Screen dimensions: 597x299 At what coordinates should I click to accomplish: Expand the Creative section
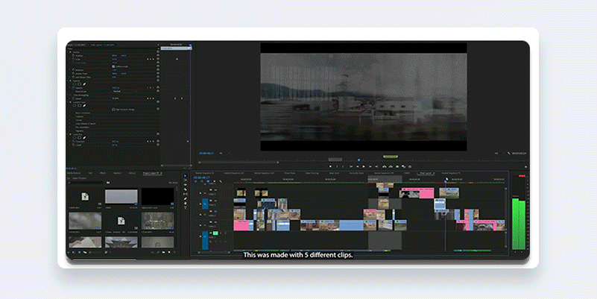(x=69, y=116)
